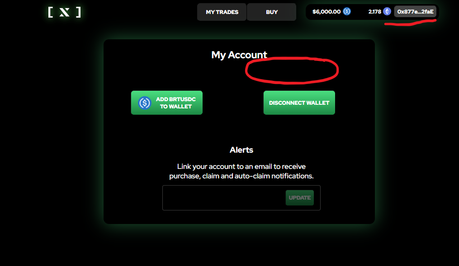Click the $6,000.00 balance amount

(327, 12)
